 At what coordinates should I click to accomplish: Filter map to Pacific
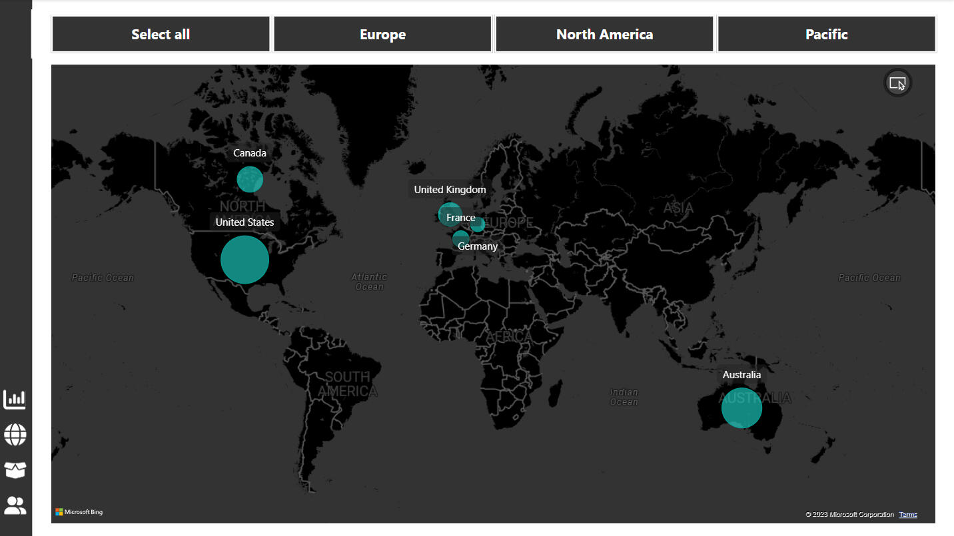826,34
